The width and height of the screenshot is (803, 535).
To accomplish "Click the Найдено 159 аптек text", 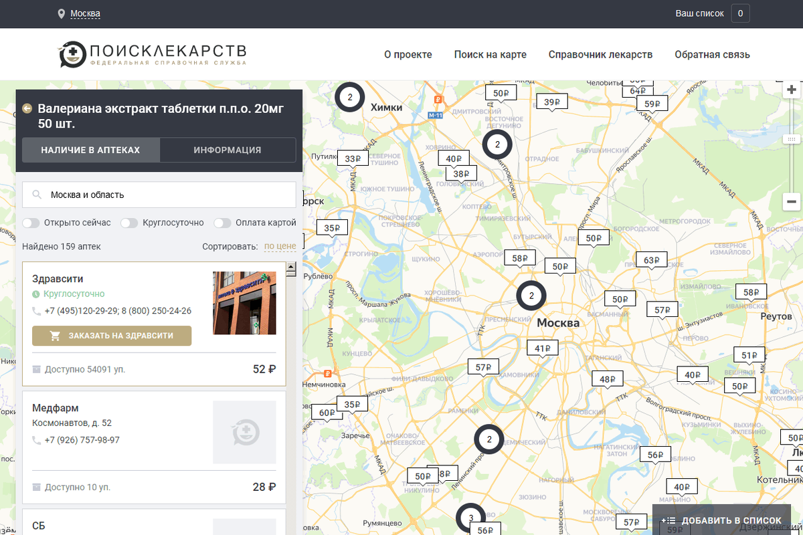I will [x=62, y=247].
